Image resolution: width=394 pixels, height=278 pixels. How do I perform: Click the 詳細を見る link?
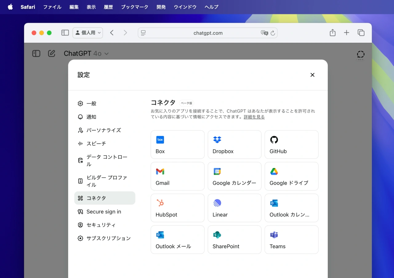click(254, 117)
